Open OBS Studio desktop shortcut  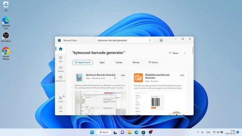[x=6, y=37]
